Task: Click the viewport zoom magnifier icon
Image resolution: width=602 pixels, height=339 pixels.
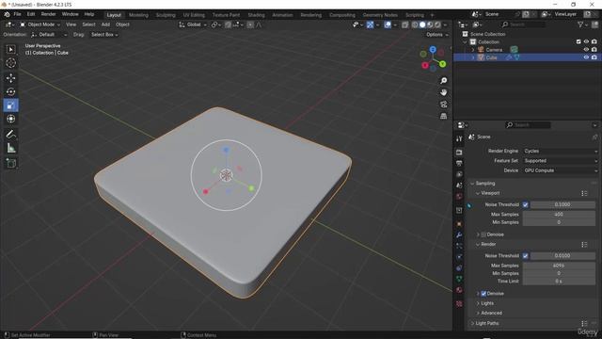Action: [x=443, y=81]
